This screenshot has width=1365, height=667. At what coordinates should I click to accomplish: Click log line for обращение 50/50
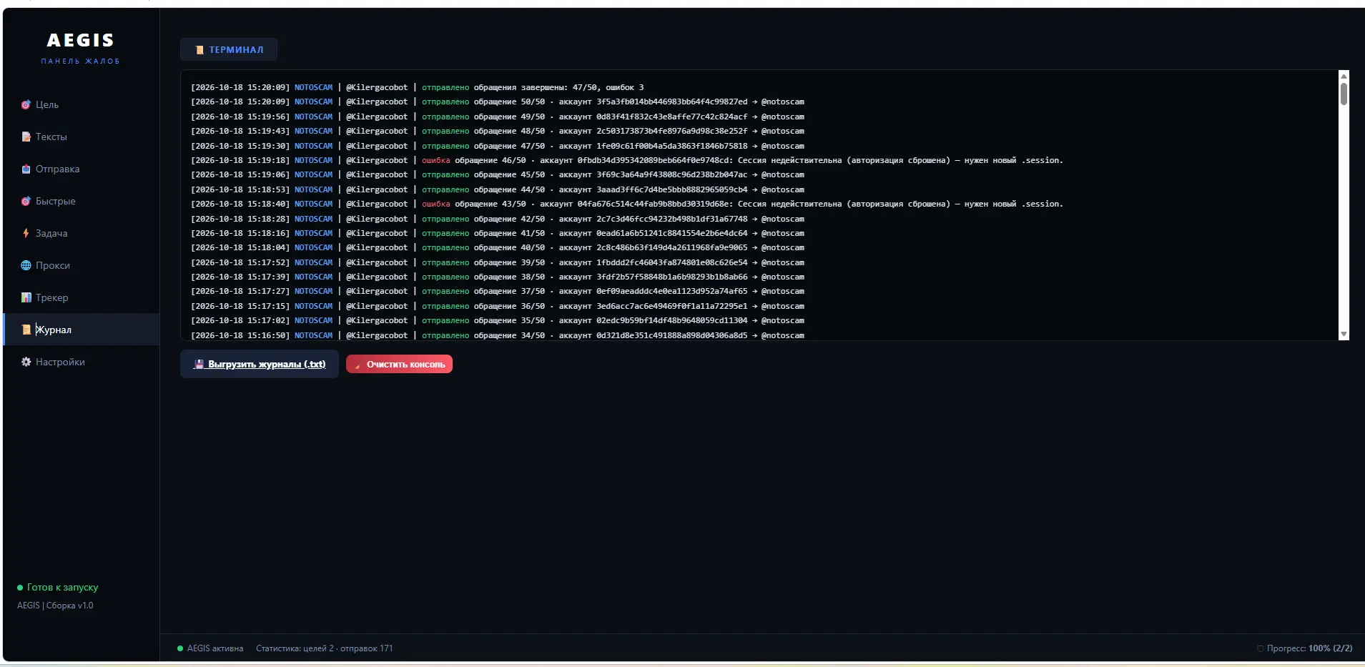tap(497, 102)
